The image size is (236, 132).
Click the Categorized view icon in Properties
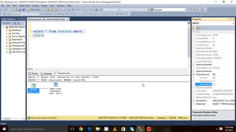point(194,28)
